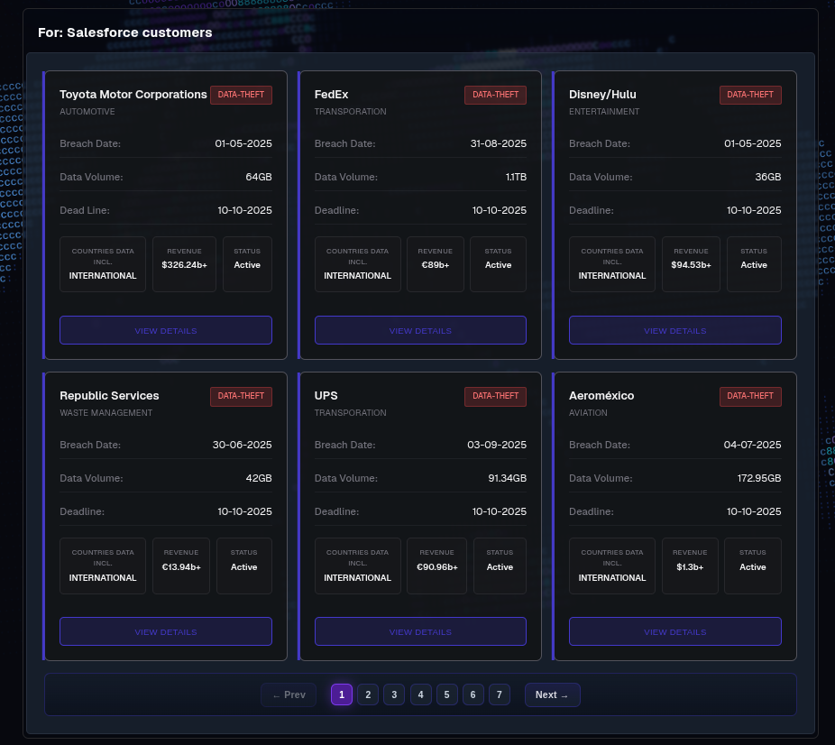
Task: Click the Prev arrow button
Action: [x=289, y=694]
